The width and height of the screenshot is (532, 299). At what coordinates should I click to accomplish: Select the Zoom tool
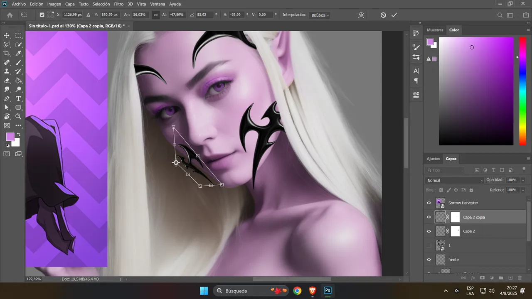point(18,117)
